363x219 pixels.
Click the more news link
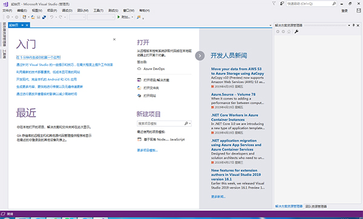point(218,197)
